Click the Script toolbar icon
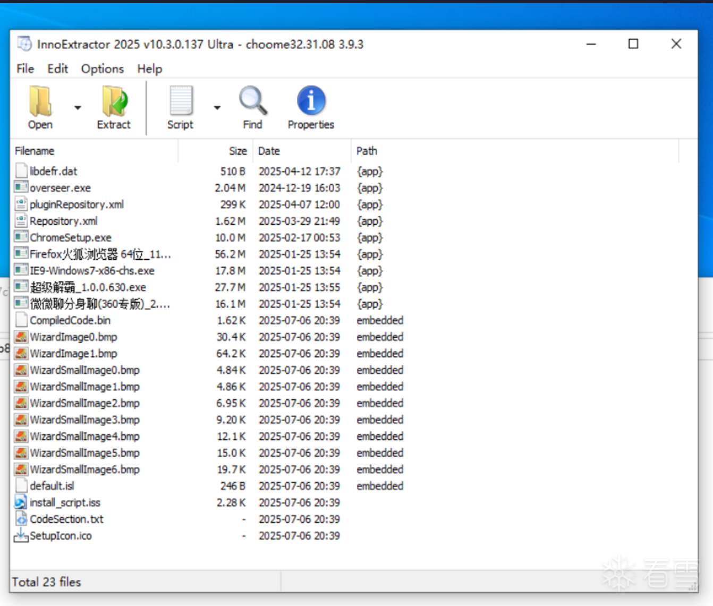 click(181, 101)
